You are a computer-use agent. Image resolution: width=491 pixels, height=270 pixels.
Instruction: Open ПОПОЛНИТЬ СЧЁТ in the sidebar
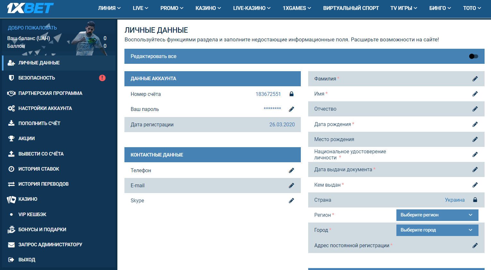(x=39, y=123)
